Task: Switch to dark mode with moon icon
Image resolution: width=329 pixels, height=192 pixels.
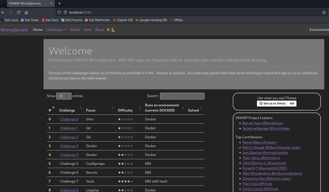Action: tap(113, 30)
